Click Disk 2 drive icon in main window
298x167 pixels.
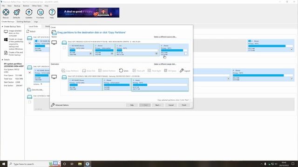30,67
